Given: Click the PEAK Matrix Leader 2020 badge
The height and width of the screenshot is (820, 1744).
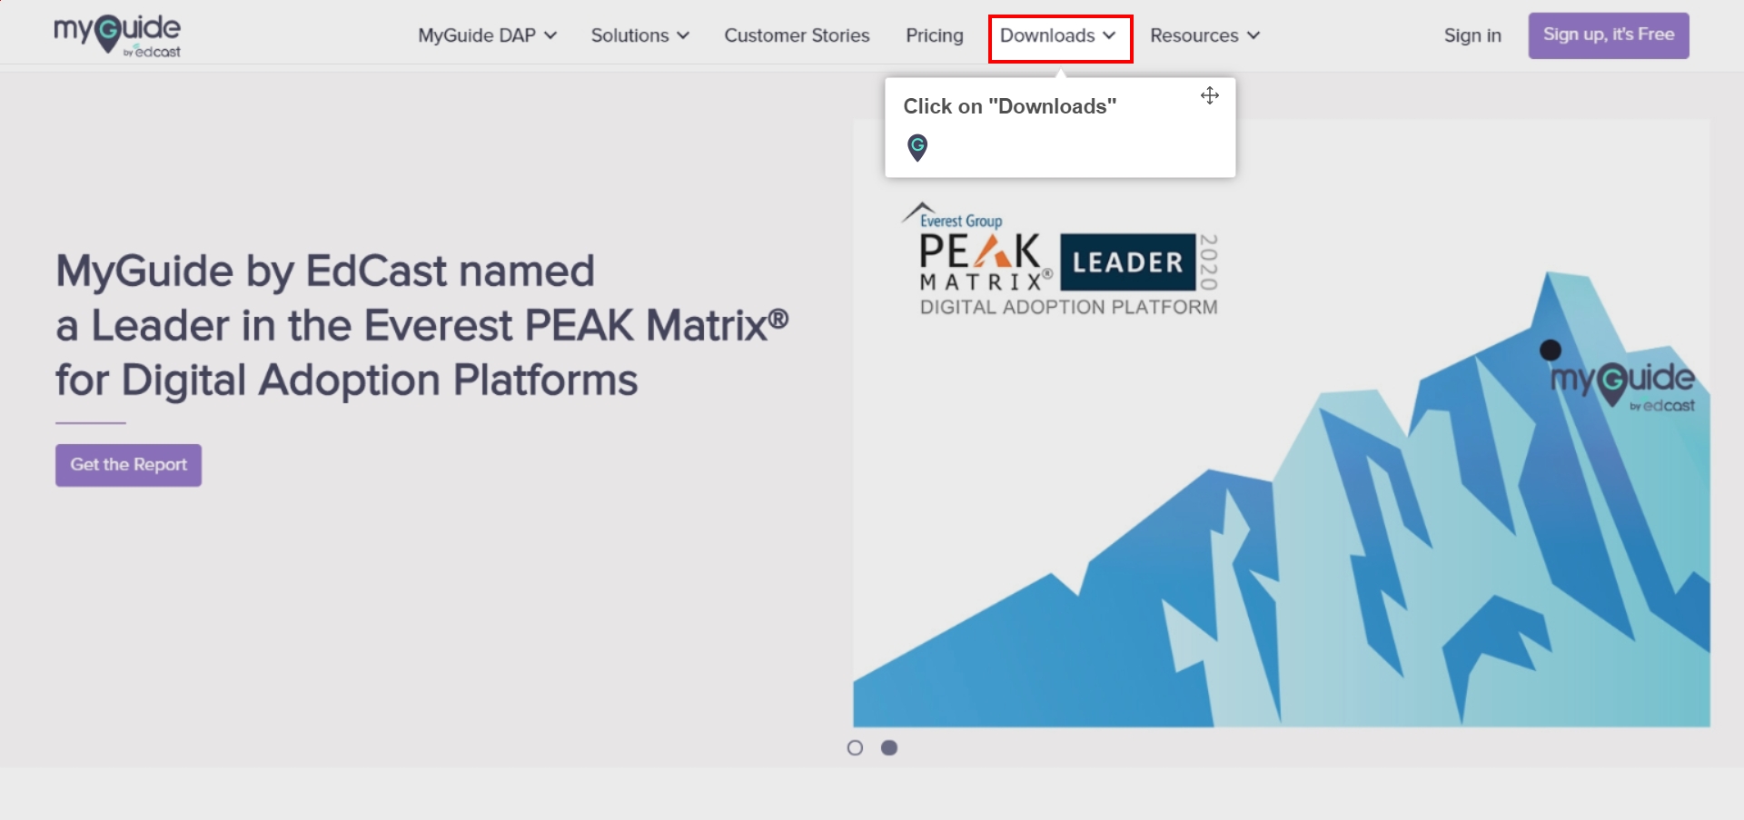Looking at the screenshot, I should click(1061, 260).
